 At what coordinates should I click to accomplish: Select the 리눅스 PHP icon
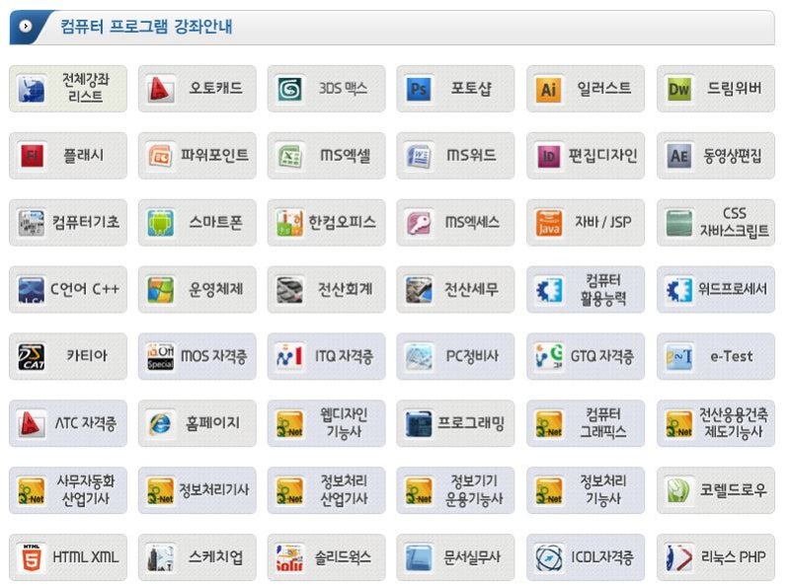pyautogui.click(x=678, y=557)
